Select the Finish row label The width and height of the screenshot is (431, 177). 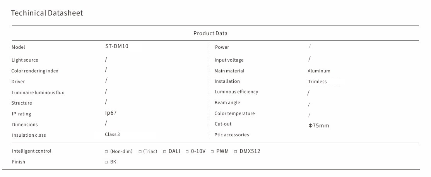[19, 162]
